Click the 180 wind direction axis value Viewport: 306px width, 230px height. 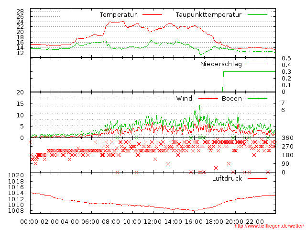(287, 155)
